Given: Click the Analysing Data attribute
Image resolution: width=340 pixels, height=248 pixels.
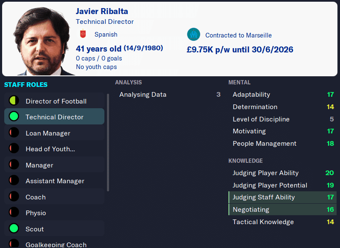Looking at the screenshot, I should (143, 95).
